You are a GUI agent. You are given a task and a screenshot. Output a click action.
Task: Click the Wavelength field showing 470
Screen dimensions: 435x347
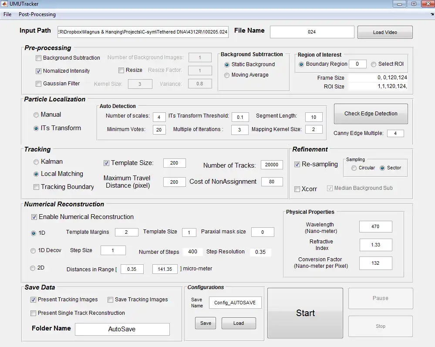click(x=375, y=227)
